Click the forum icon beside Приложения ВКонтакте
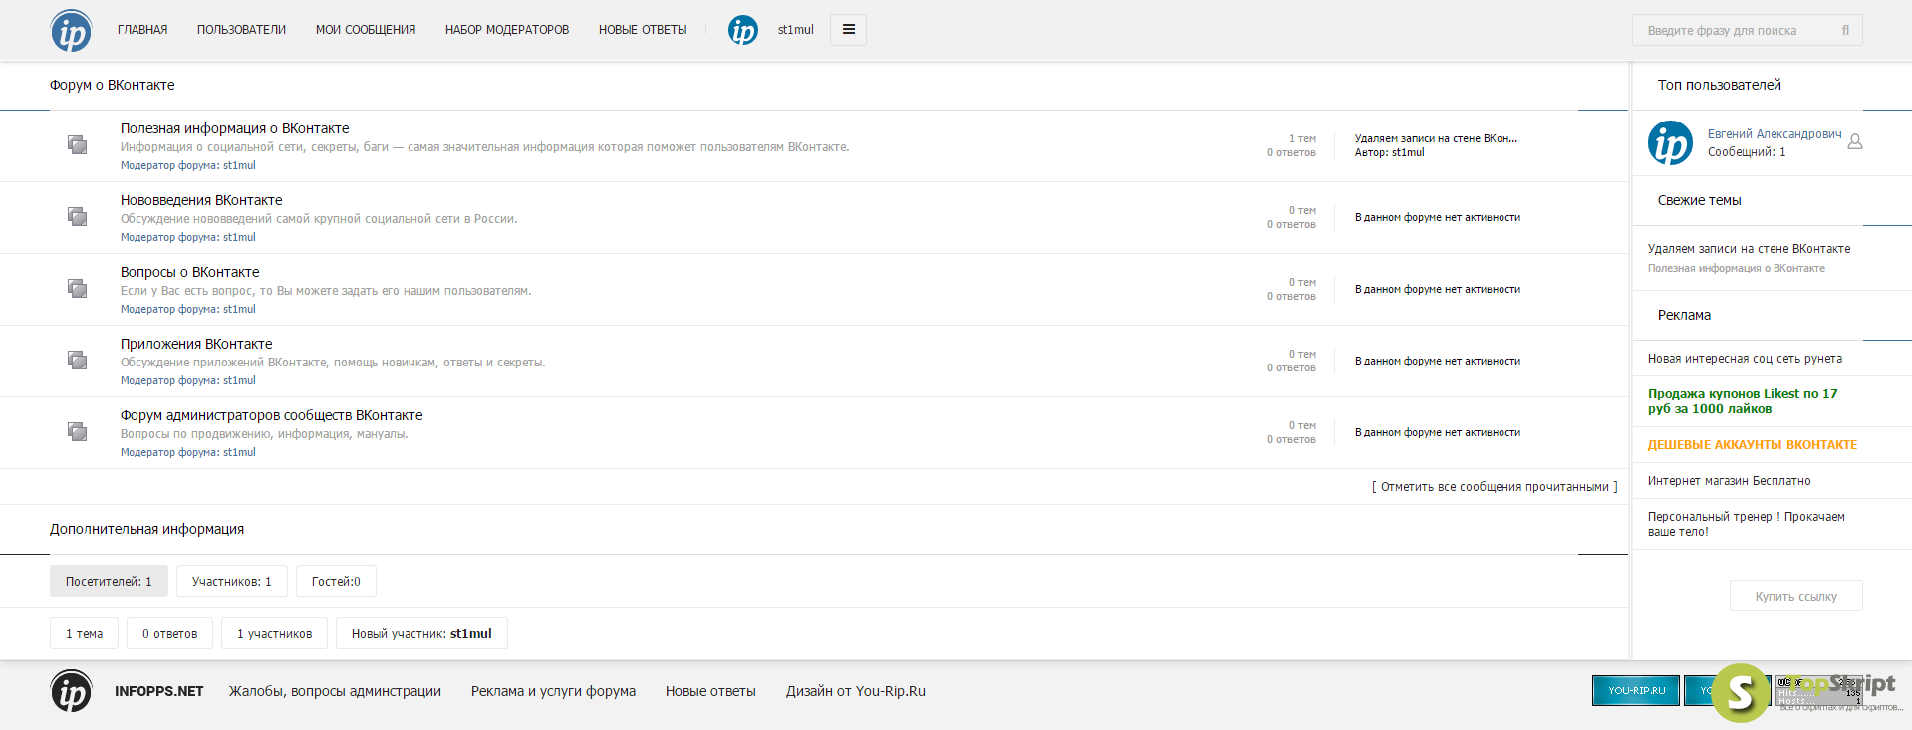This screenshot has width=1912, height=730. [x=77, y=360]
